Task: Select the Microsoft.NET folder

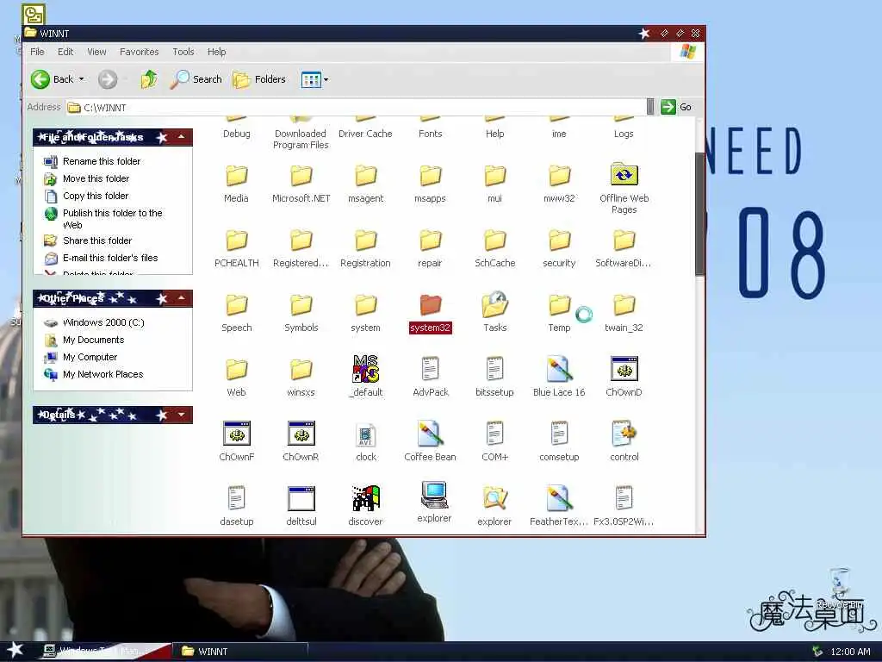Action: click(x=301, y=184)
